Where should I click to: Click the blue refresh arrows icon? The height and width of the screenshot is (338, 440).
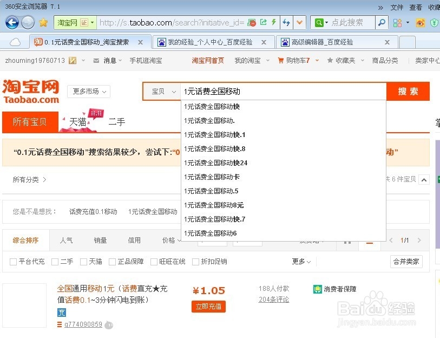(286, 22)
